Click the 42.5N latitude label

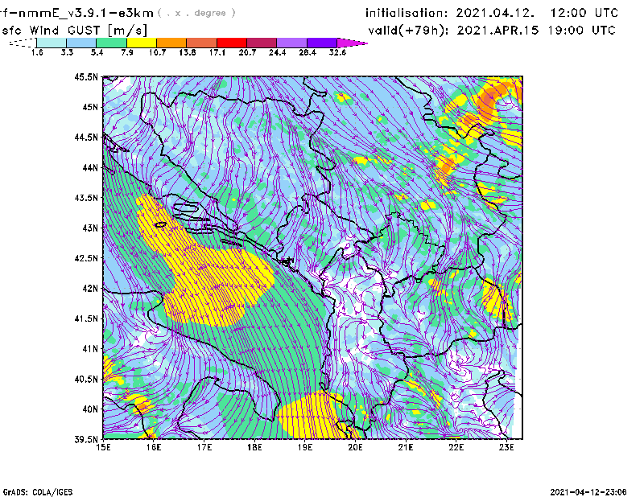point(86,258)
